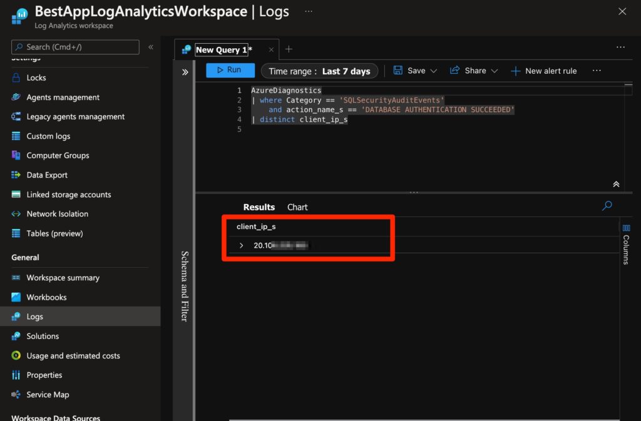This screenshot has height=421, width=641.
Task: Close the Logs blade
Action: point(622,11)
